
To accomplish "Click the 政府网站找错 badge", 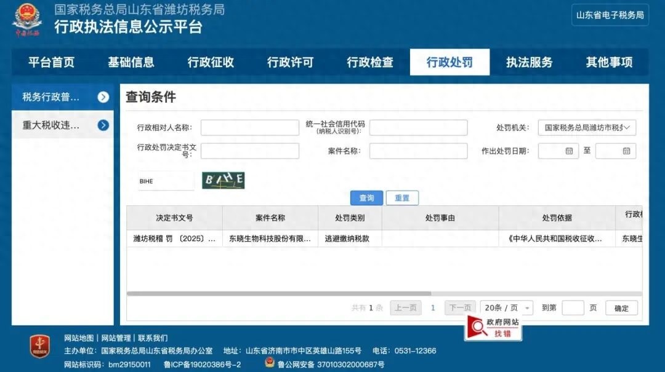I will coord(493,328).
